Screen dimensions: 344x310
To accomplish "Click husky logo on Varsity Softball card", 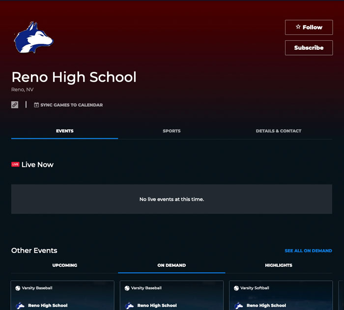I will [x=239, y=306].
